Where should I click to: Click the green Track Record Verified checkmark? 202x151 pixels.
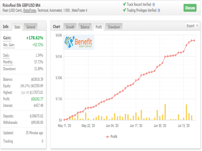coord(124,4)
